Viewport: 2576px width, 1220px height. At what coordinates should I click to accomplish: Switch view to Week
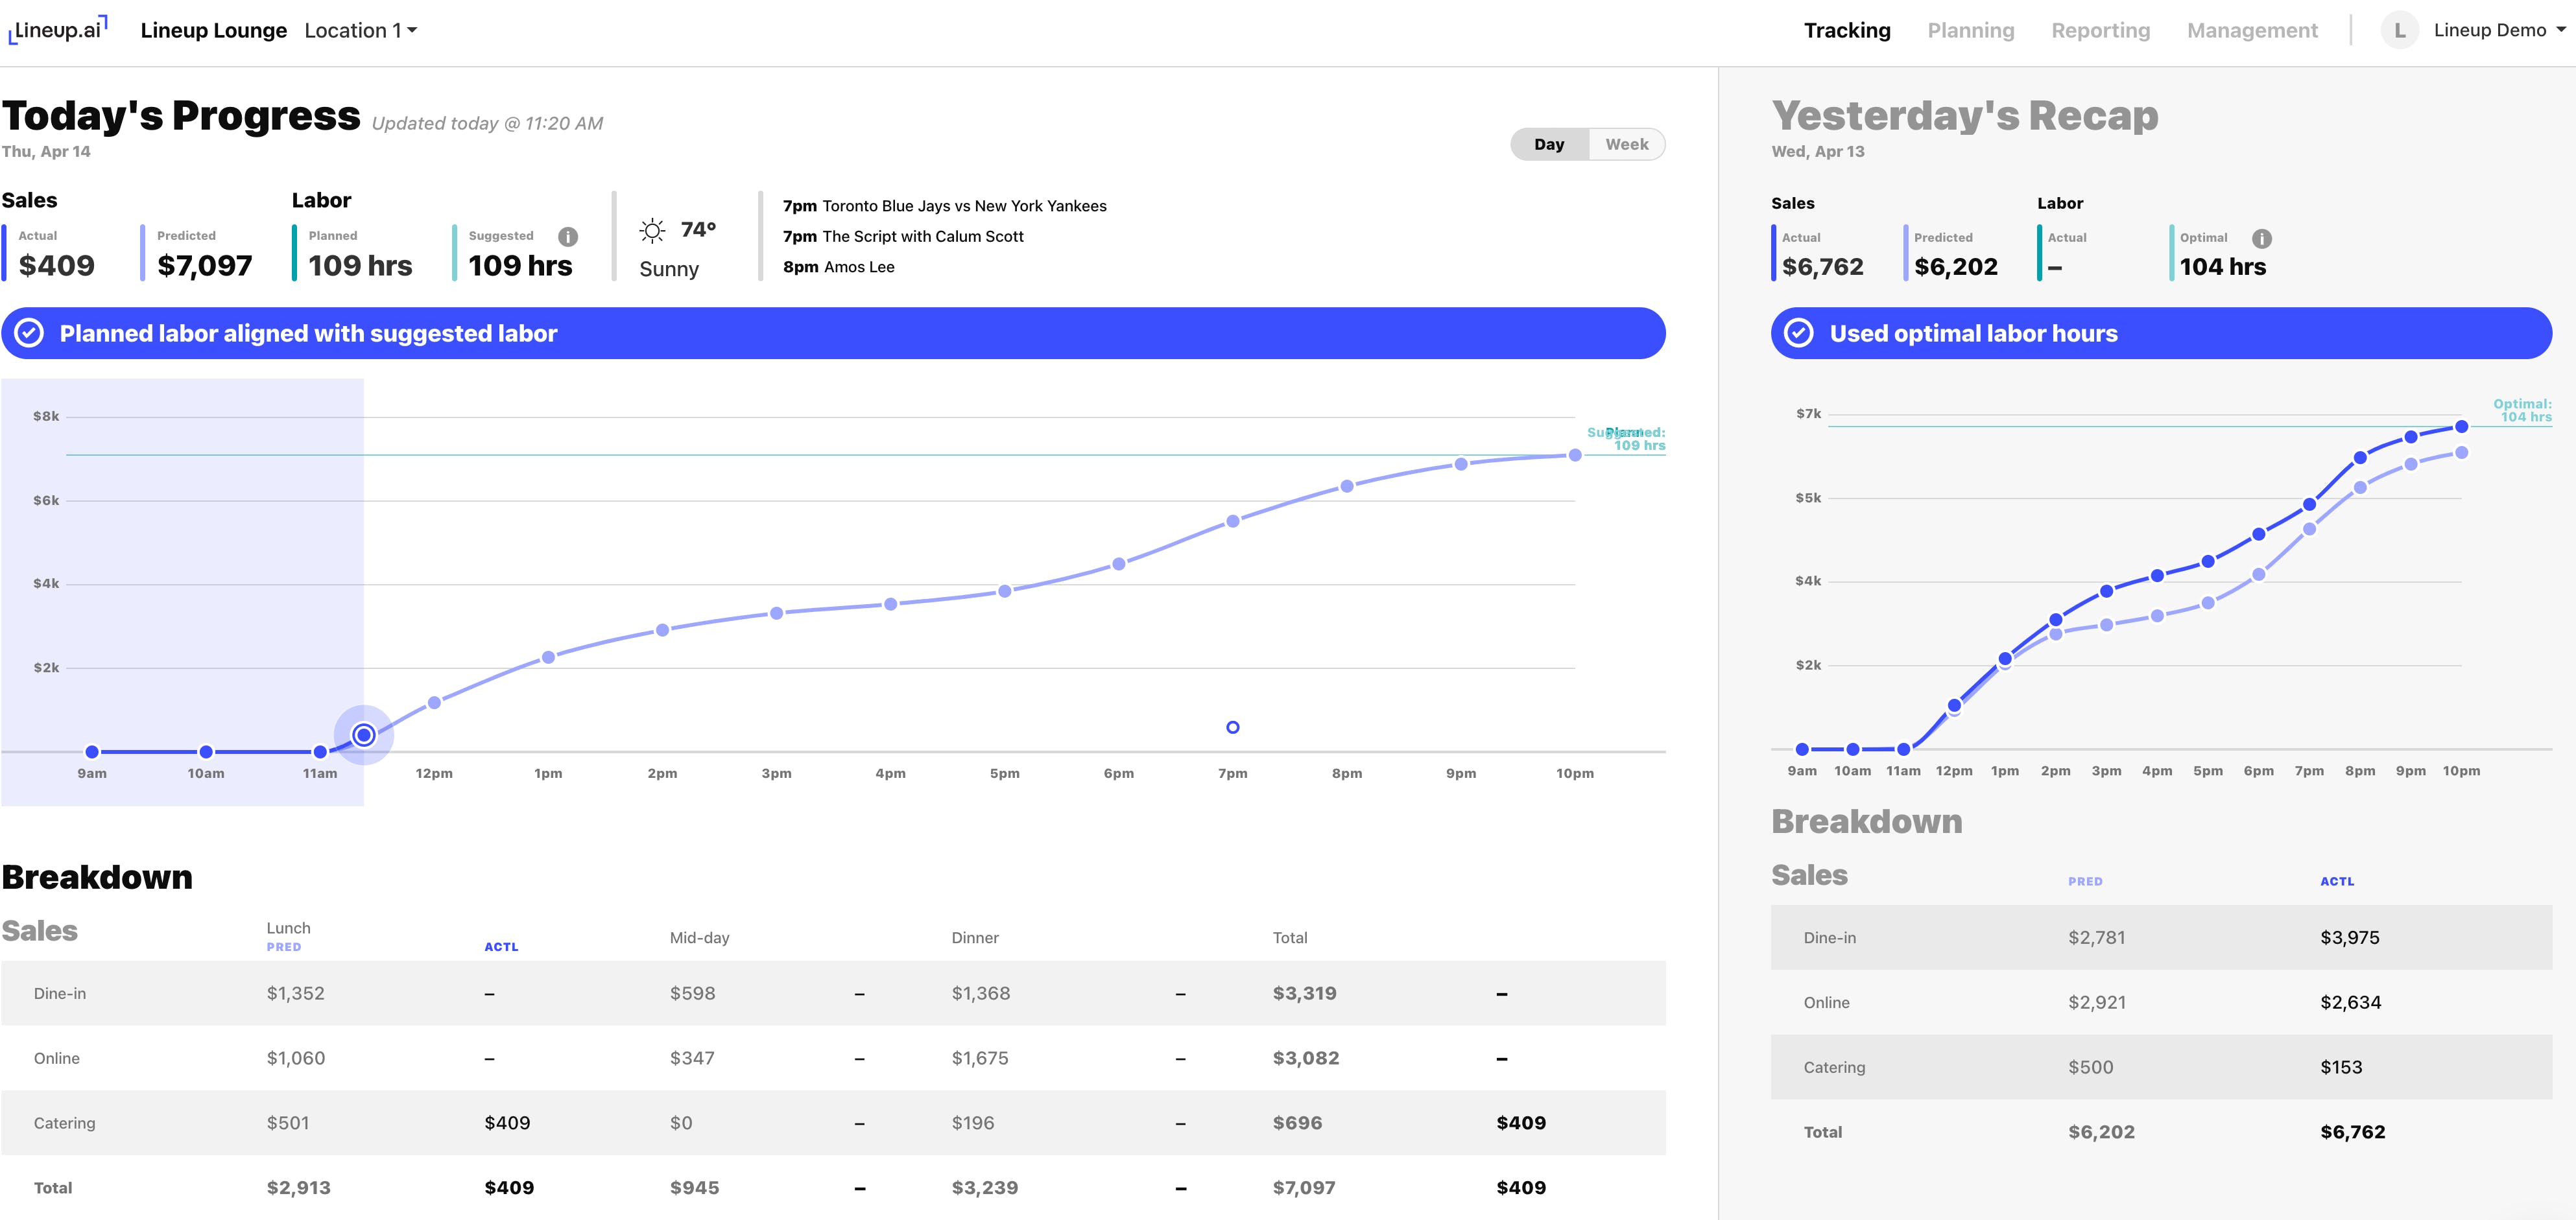pyautogui.click(x=1626, y=144)
